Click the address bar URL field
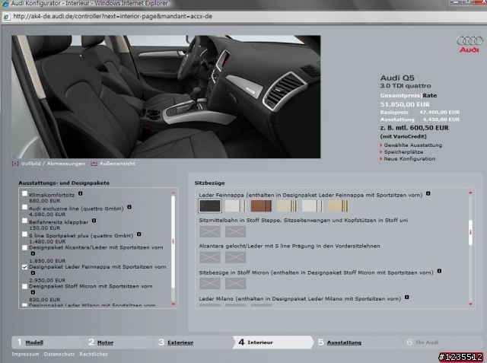 pyautogui.click(x=242, y=17)
